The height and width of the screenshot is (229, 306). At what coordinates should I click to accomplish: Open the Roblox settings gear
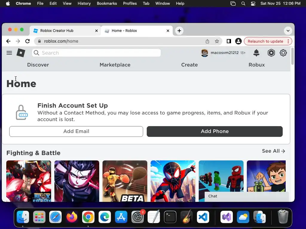point(283,53)
